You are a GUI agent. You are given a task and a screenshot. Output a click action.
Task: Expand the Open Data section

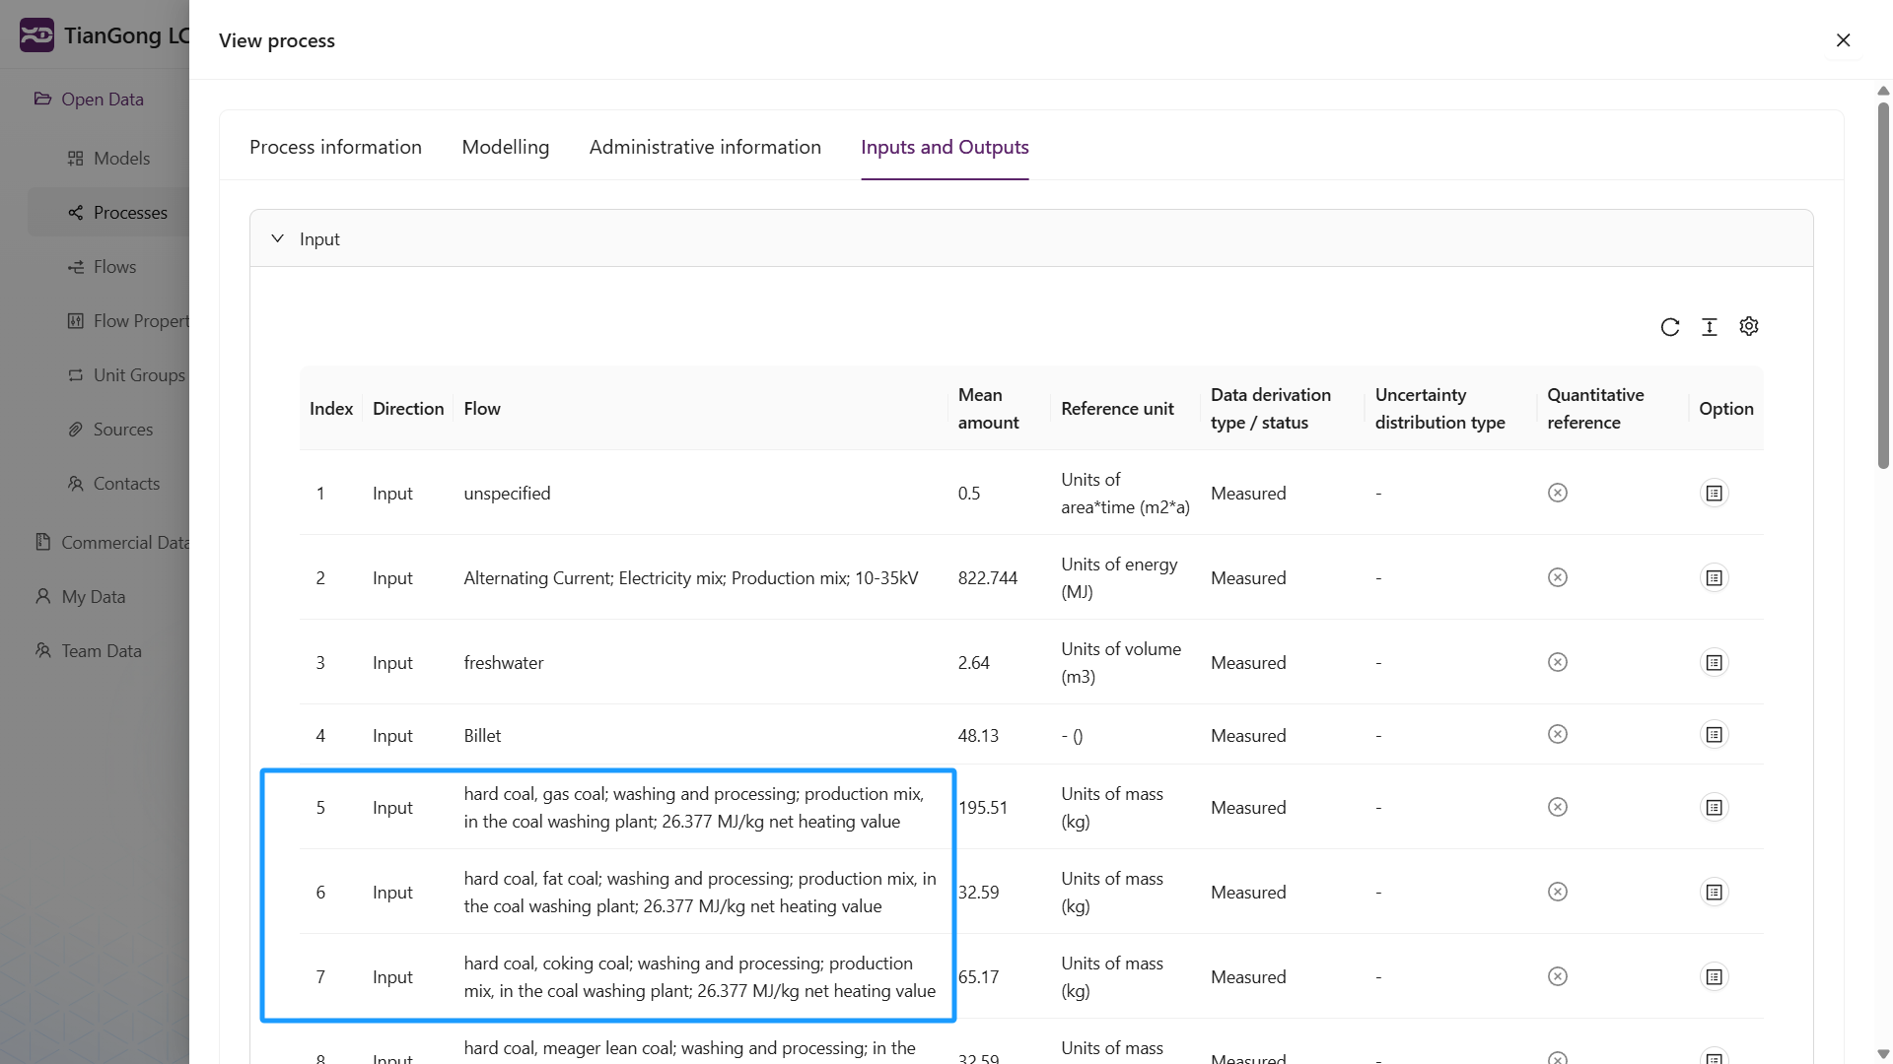click(x=100, y=99)
